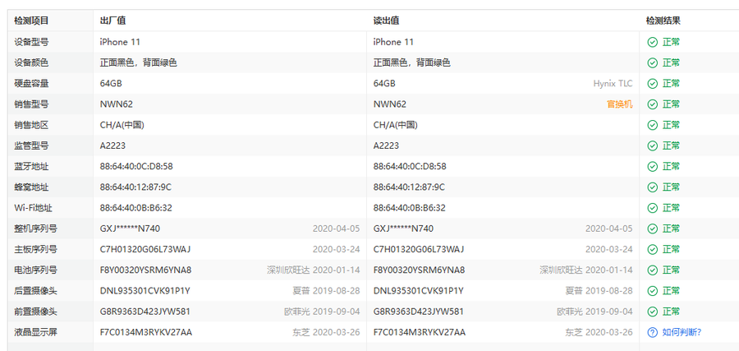Viewport: 739px width, 351px height.
Task: Click CH/A(中国) in the 读出值 column
Action: pyautogui.click(x=396, y=125)
